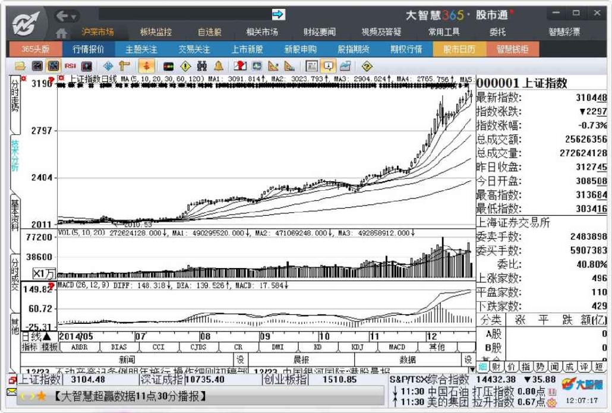612x413 pixels.
Task: Click the second triangle ruler icon
Action: [x=289, y=66]
